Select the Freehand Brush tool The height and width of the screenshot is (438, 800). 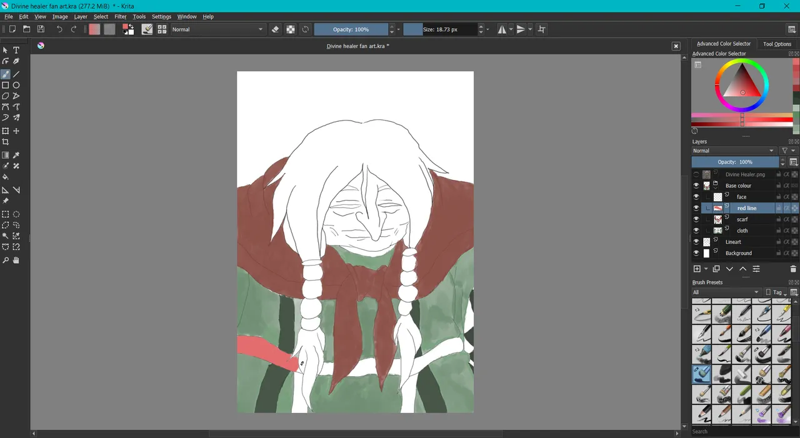(6, 74)
